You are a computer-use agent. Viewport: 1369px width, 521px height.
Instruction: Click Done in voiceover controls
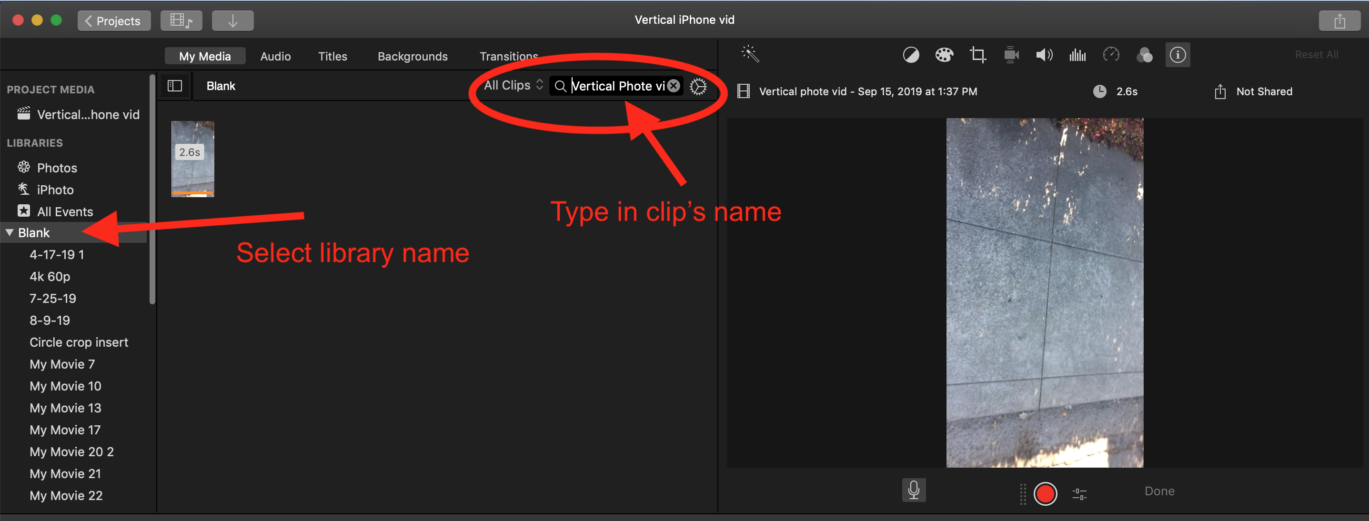1159,491
